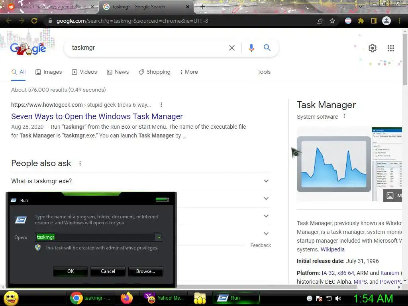
Task: Go back to previous page
Action: tap(9, 21)
